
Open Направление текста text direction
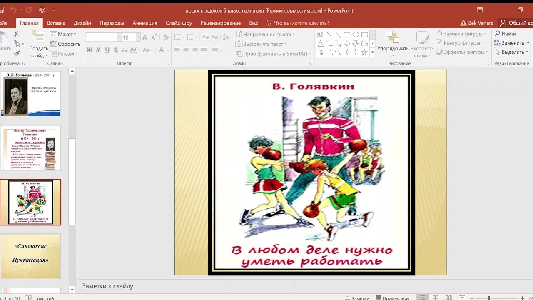265,35
